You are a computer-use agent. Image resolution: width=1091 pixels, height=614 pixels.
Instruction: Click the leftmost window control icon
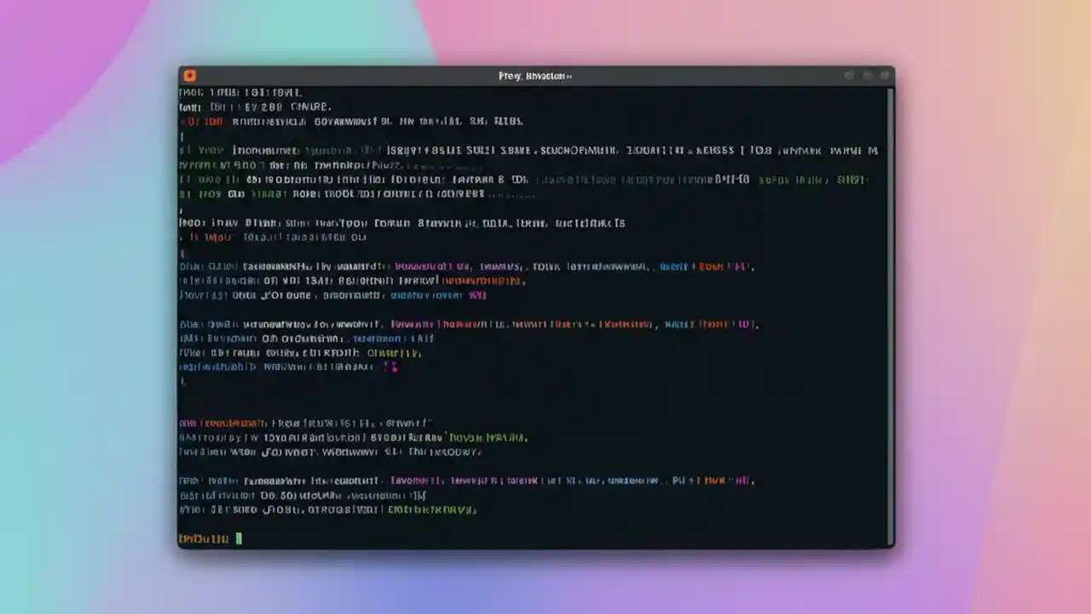(849, 75)
